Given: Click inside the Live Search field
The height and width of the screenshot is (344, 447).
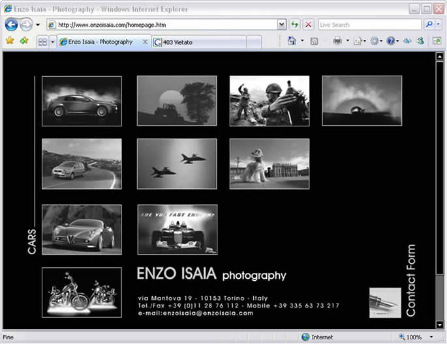Looking at the screenshot, I should pos(369,25).
